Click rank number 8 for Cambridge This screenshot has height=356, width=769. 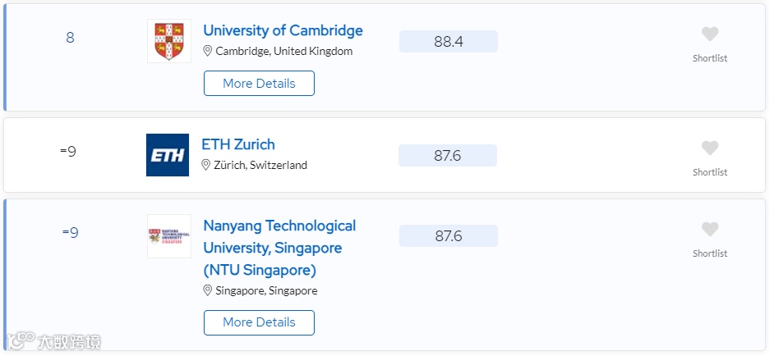tap(70, 38)
